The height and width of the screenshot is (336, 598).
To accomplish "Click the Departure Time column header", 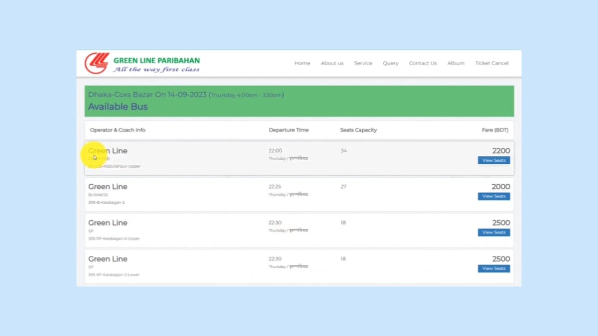I will (x=289, y=130).
